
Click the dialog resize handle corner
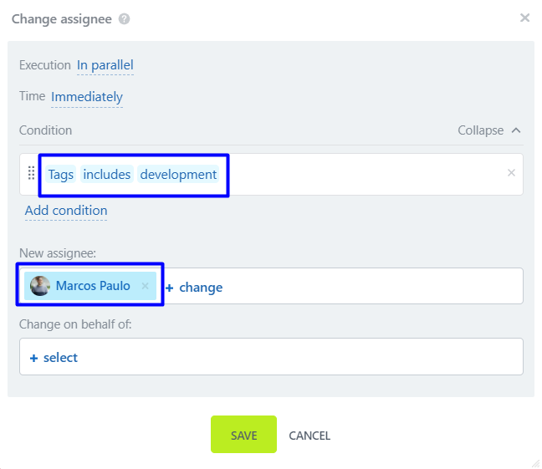pos(535,462)
